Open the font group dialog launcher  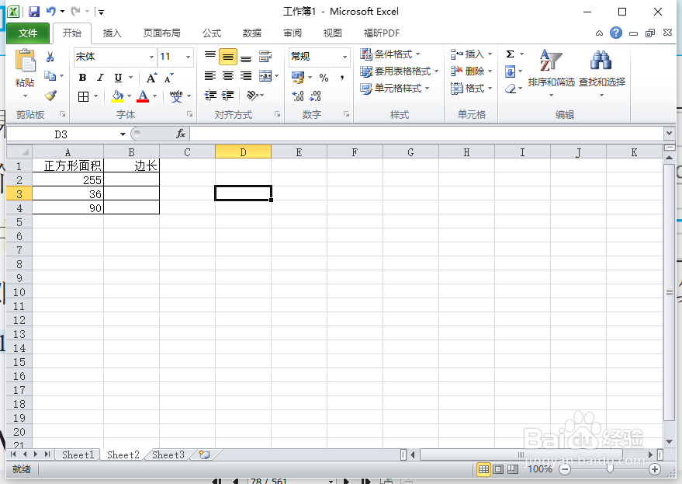point(189,114)
